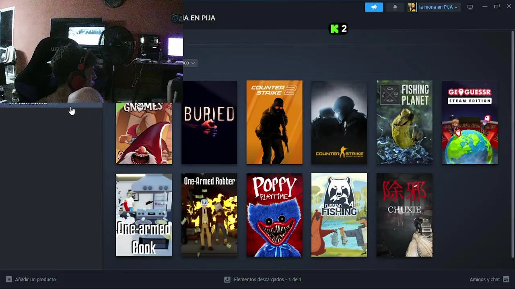Select the Poppy Playtime game cover
The width and height of the screenshot is (515, 289).
[274, 215]
